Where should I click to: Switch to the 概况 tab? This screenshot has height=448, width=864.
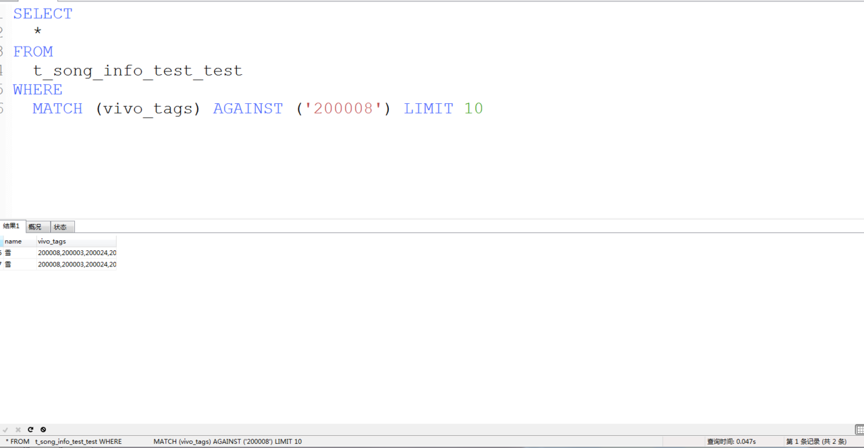click(x=35, y=227)
